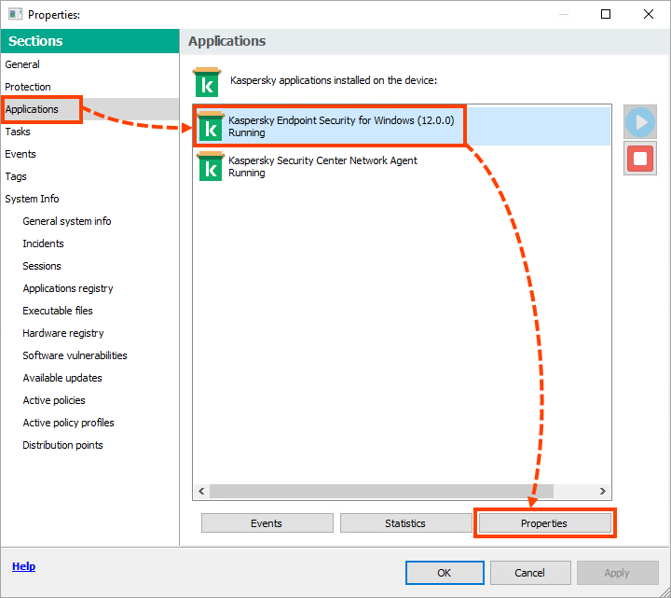Viewport: 671px width, 598px height.
Task: Select the Hardware registry item
Action: (63, 333)
